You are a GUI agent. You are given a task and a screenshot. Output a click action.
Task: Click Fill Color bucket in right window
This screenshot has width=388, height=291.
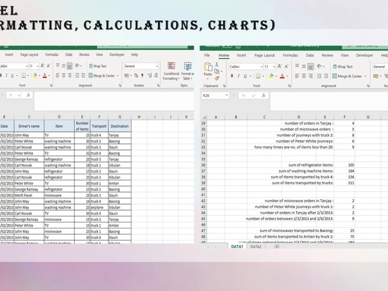click(272, 76)
